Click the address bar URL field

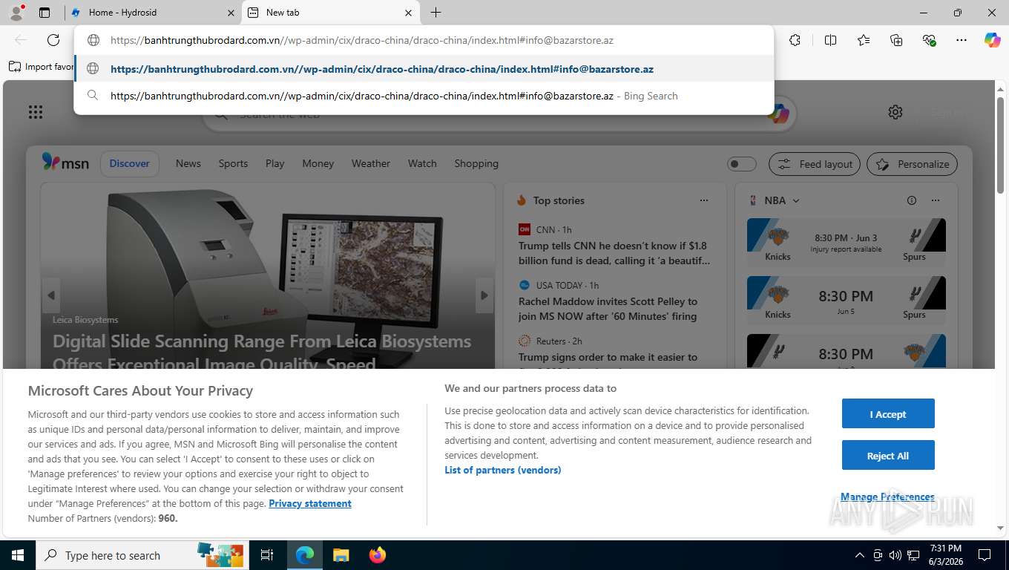click(424, 41)
